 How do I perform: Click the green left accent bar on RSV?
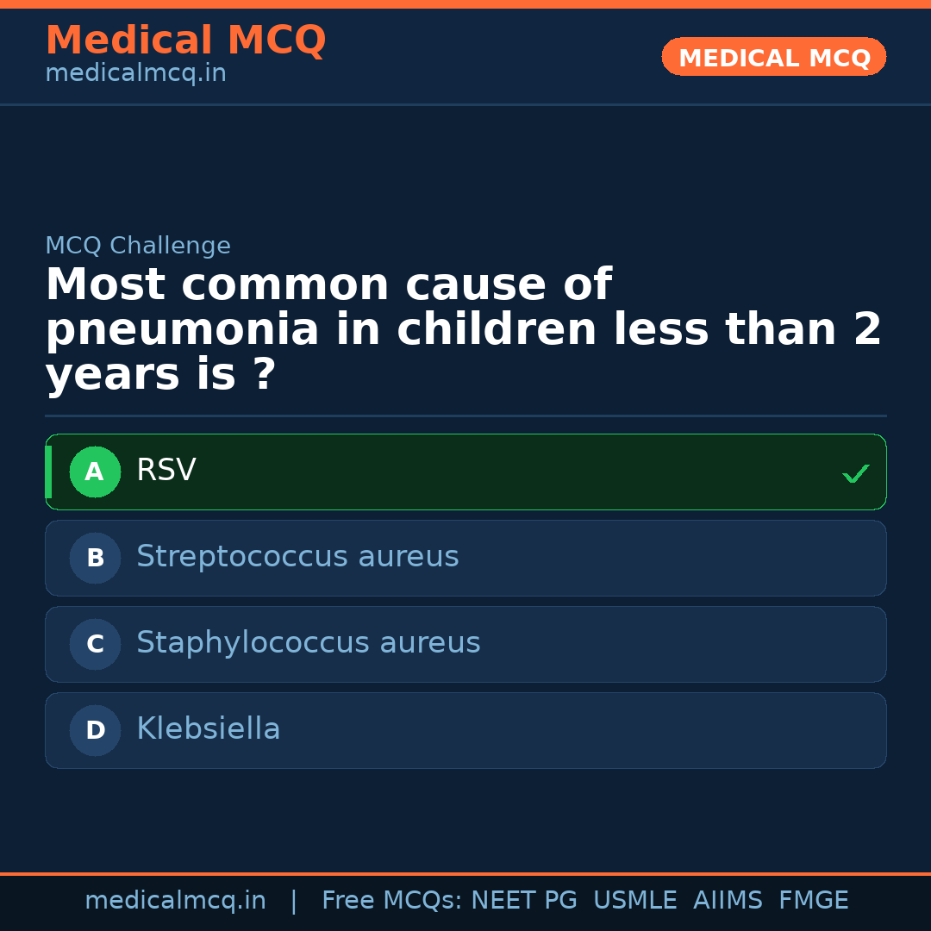[49, 472]
